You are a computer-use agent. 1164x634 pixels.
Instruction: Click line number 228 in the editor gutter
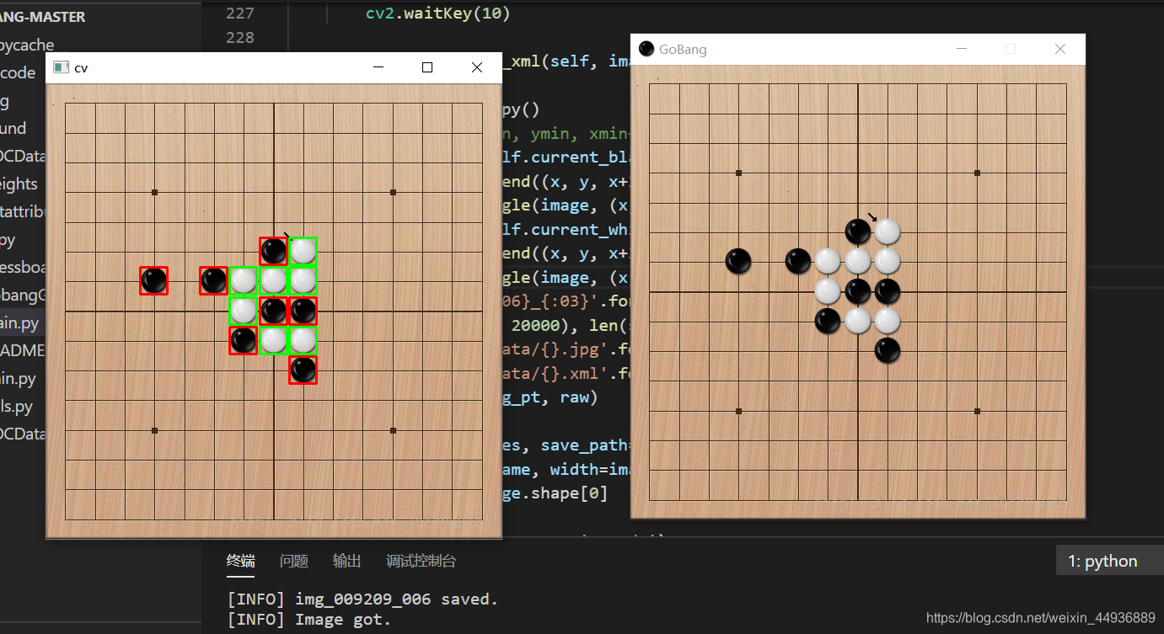[x=240, y=37]
